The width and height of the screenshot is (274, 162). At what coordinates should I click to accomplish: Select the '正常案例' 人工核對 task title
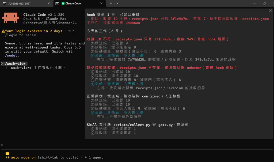[134, 96]
